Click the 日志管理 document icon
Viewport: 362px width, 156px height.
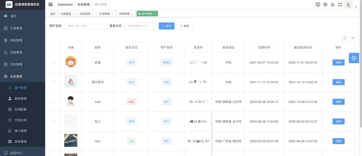(6, 64)
